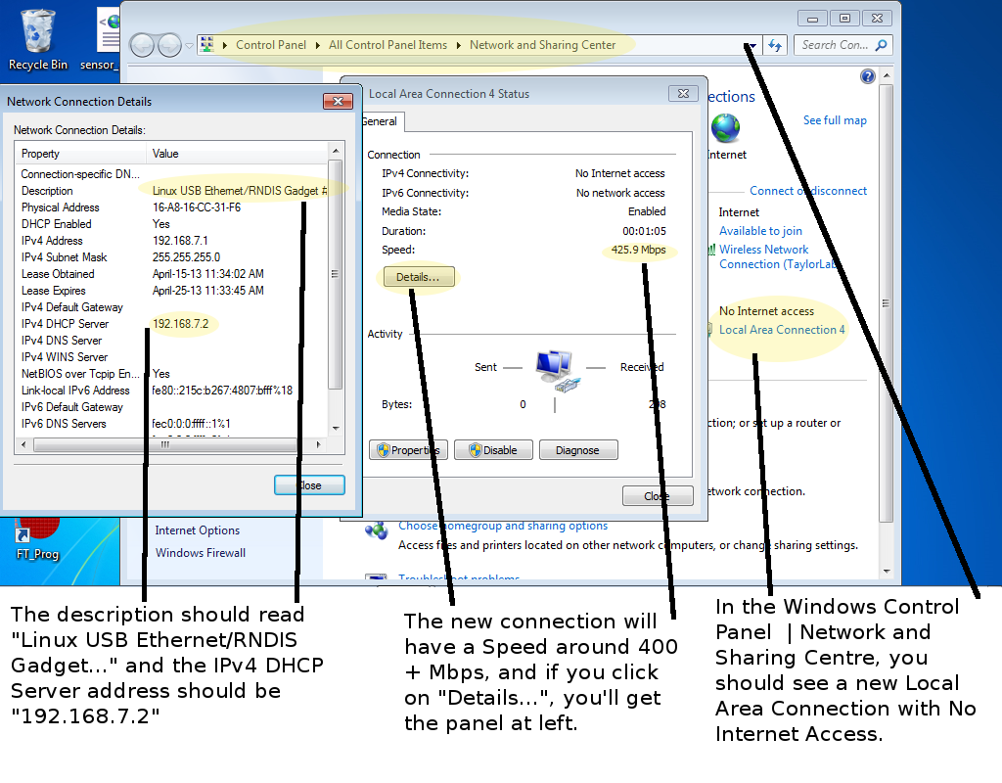
Task: Select the Lease Expires row
Action: (172, 290)
